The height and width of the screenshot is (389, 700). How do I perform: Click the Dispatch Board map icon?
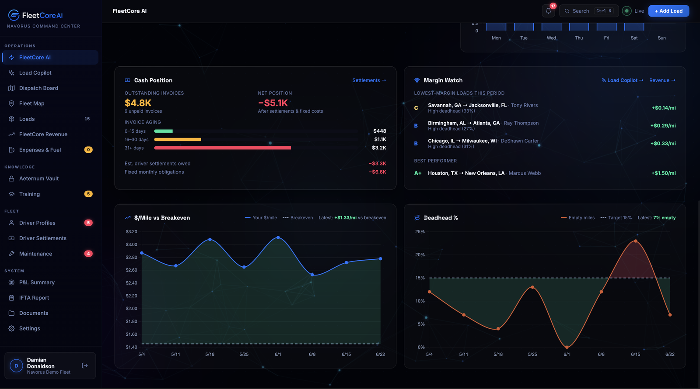11,88
